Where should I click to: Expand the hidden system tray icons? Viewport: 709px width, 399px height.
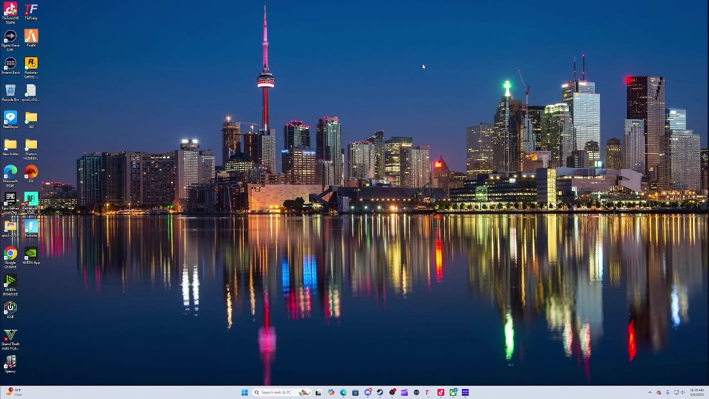coord(650,392)
